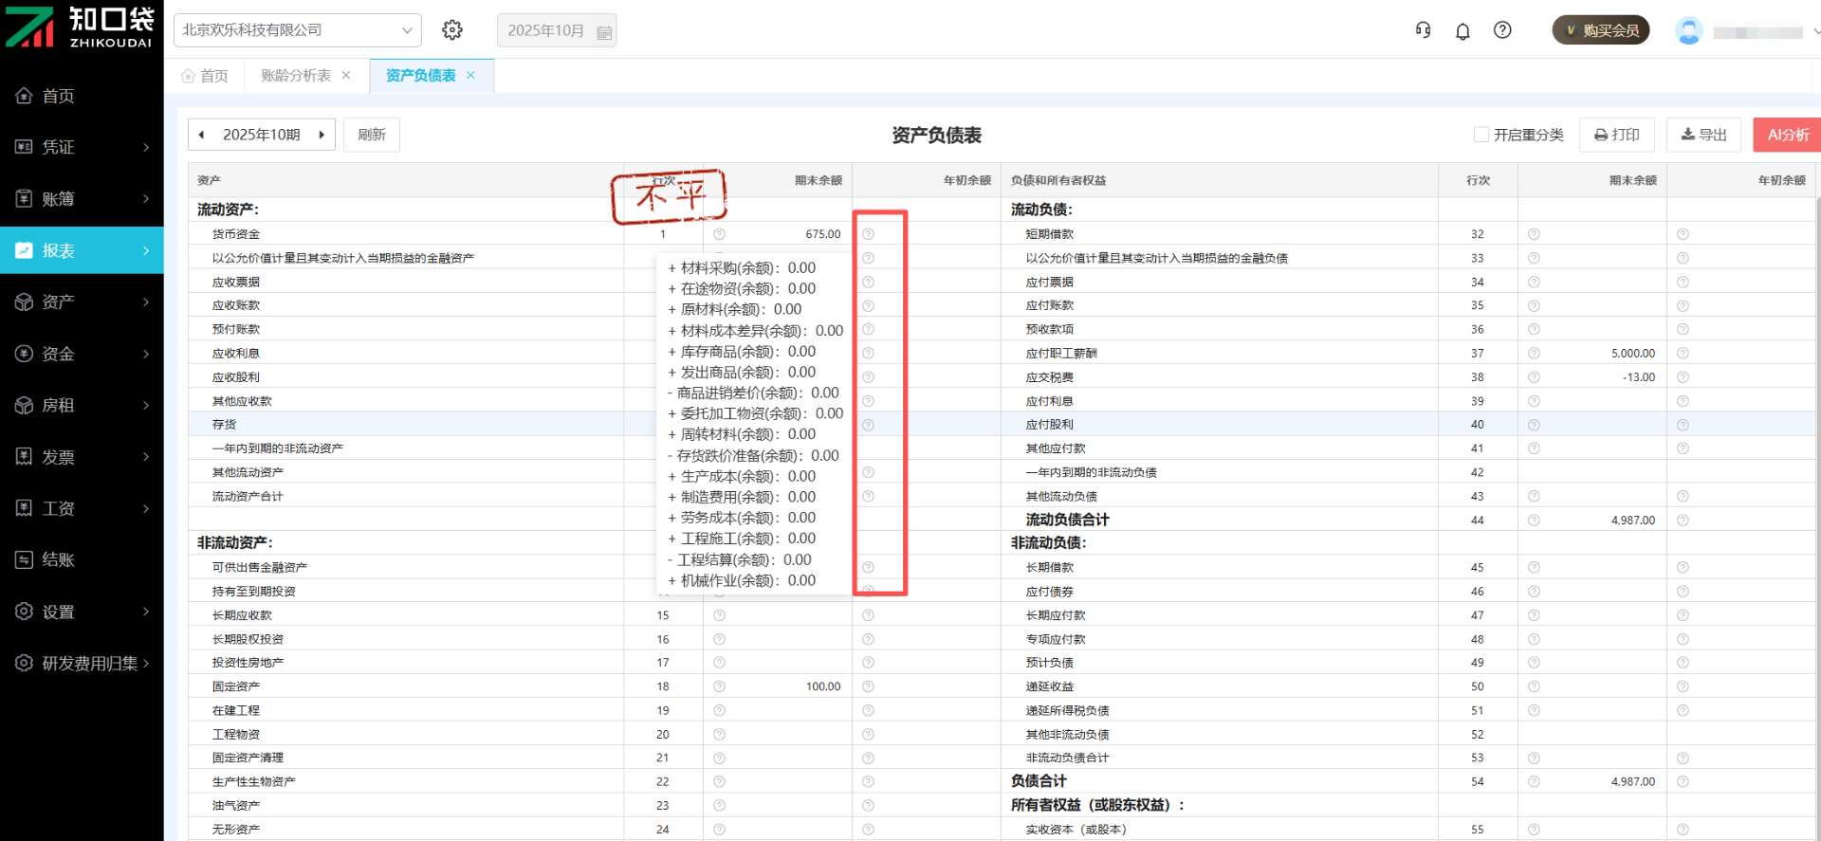This screenshot has height=841, width=1821.
Task: Expand the 研发费用归集 sidebar menu
Action: 82,663
